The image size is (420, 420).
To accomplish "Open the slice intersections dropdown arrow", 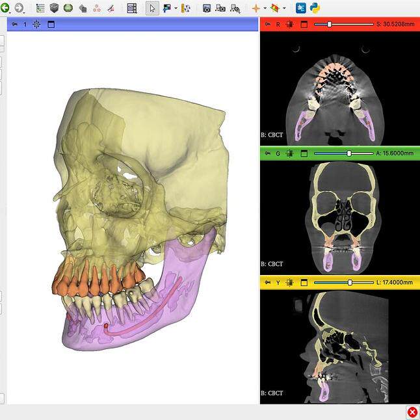I will pos(284,8).
